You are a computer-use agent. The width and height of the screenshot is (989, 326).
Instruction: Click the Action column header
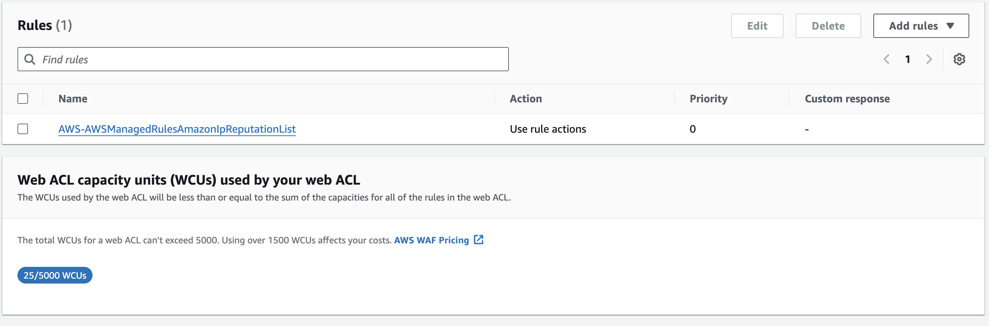526,99
